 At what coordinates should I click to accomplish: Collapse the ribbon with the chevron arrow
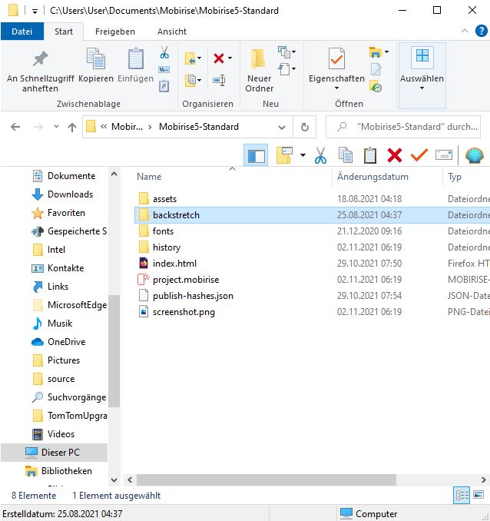(463, 32)
